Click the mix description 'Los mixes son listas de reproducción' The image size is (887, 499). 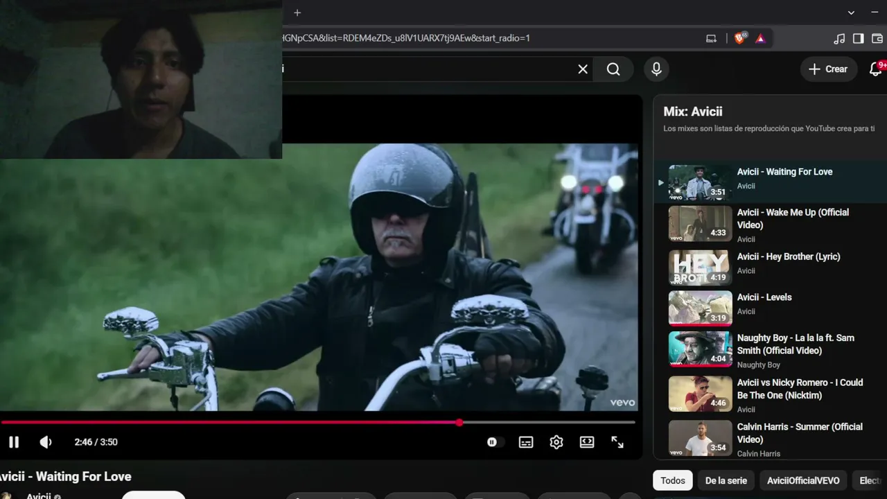(769, 128)
